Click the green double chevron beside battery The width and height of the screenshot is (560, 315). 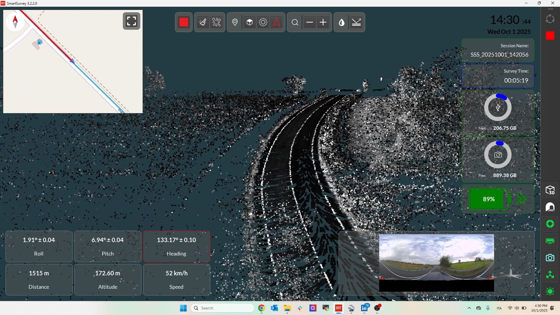pyautogui.click(x=521, y=199)
